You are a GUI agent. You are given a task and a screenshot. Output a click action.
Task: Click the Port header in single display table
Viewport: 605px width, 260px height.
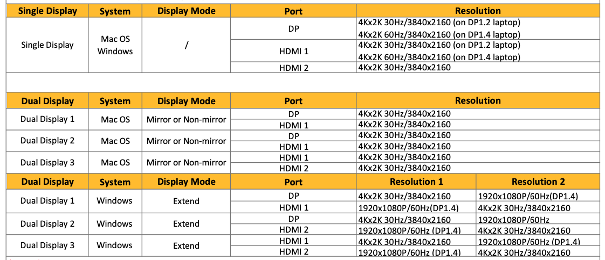[293, 11]
